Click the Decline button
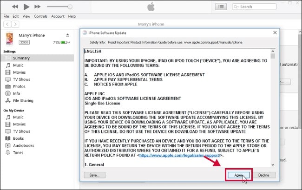Screen dimensions: 302x190 tap(264, 175)
